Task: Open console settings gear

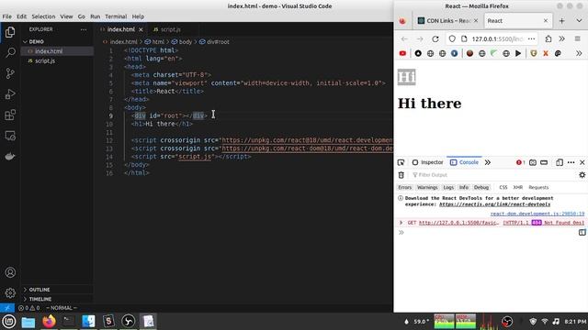Action: click(x=582, y=175)
